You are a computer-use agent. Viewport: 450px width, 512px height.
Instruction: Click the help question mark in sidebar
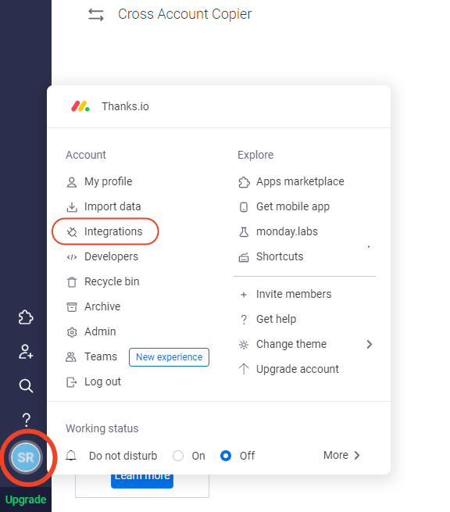[x=26, y=420]
